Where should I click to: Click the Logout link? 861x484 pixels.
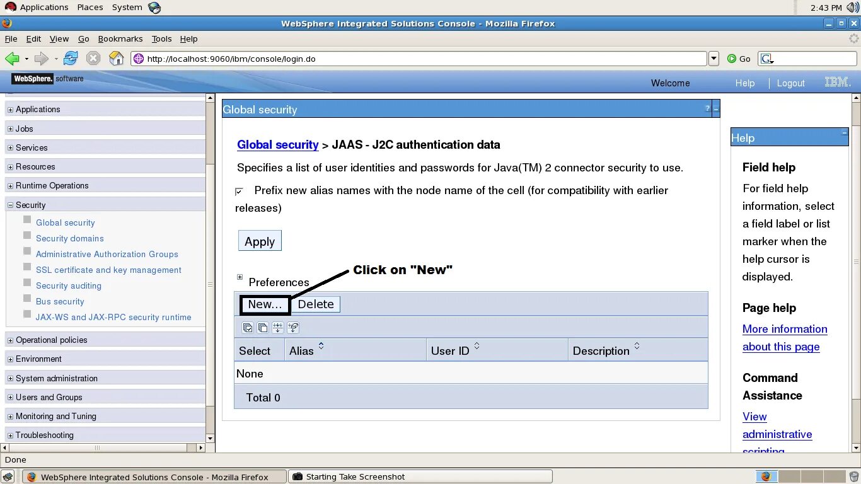point(790,83)
